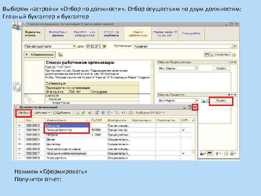Open the Произвольная дата dropdown
The image size is (261, 196).
tap(74, 46)
